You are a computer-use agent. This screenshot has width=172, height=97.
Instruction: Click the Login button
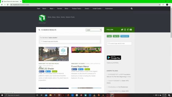(x=109, y=36)
